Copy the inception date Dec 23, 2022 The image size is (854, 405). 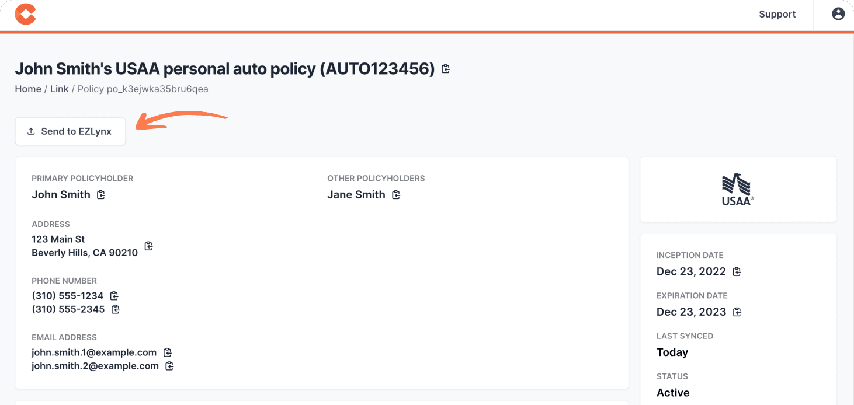pos(737,272)
